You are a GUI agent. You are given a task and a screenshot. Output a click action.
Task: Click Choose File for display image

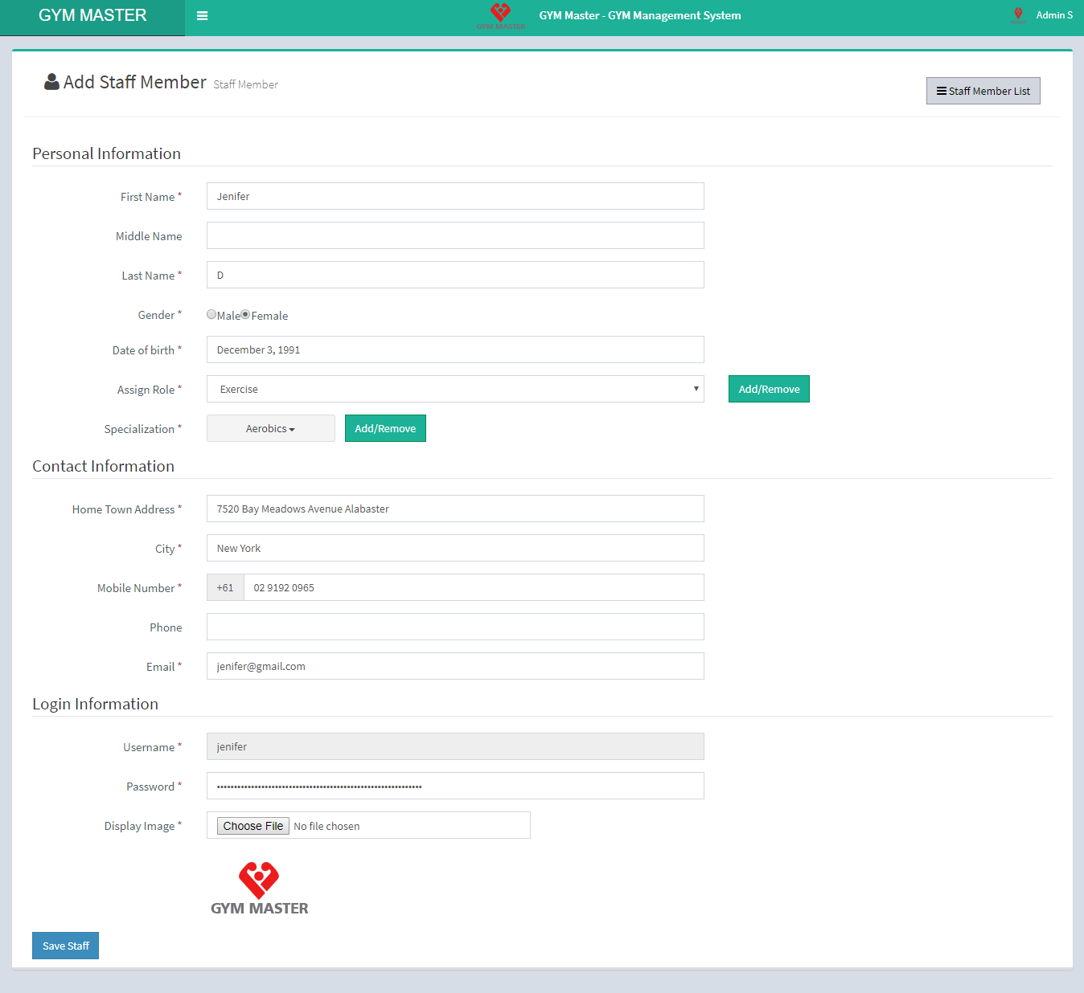tap(253, 826)
